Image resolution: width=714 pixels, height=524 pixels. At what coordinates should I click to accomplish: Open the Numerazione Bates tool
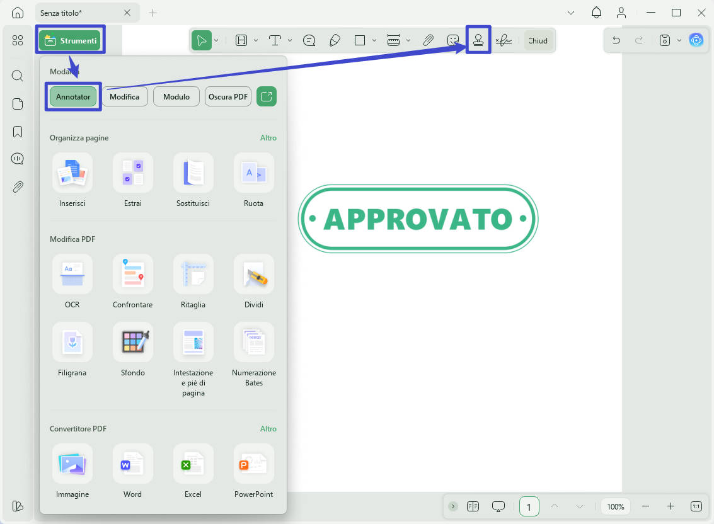253,355
